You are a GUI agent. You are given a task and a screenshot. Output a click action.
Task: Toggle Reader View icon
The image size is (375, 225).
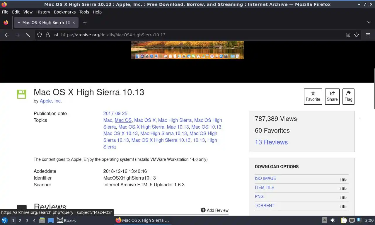(x=348, y=35)
